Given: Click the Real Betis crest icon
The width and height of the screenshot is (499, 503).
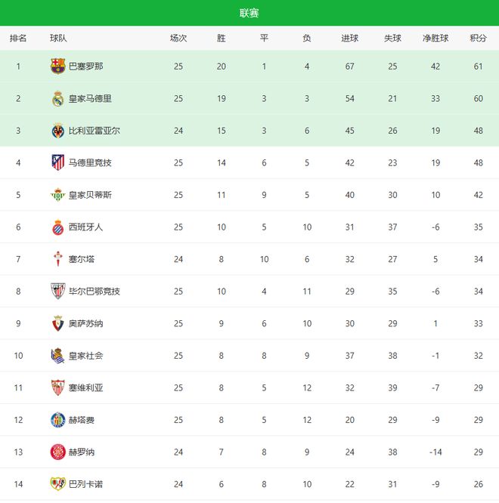Looking at the screenshot, I should coord(57,195).
